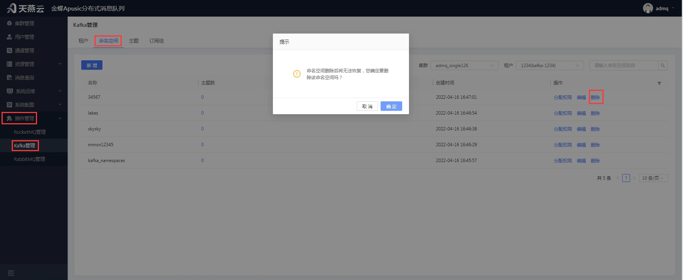
Task: Click topic count 0 for kafka_namespaces
Action: pyautogui.click(x=202, y=161)
